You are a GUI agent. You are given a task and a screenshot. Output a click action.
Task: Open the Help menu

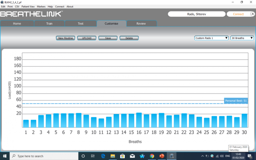point(50,7)
